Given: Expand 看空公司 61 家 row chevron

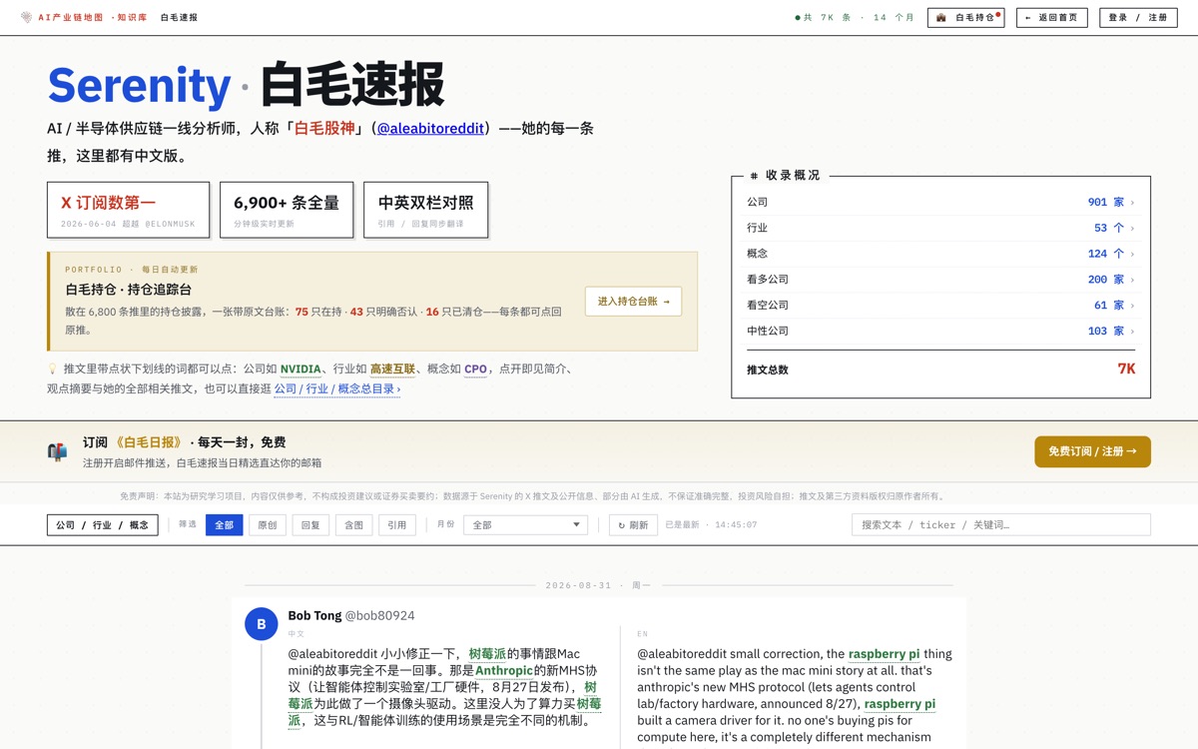Looking at the screenshot, I should (1132, 306).
